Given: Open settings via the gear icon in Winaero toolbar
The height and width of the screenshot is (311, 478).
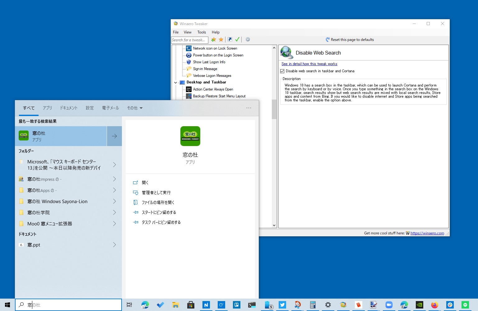Looking at the screenshot, I should (248, 39).
